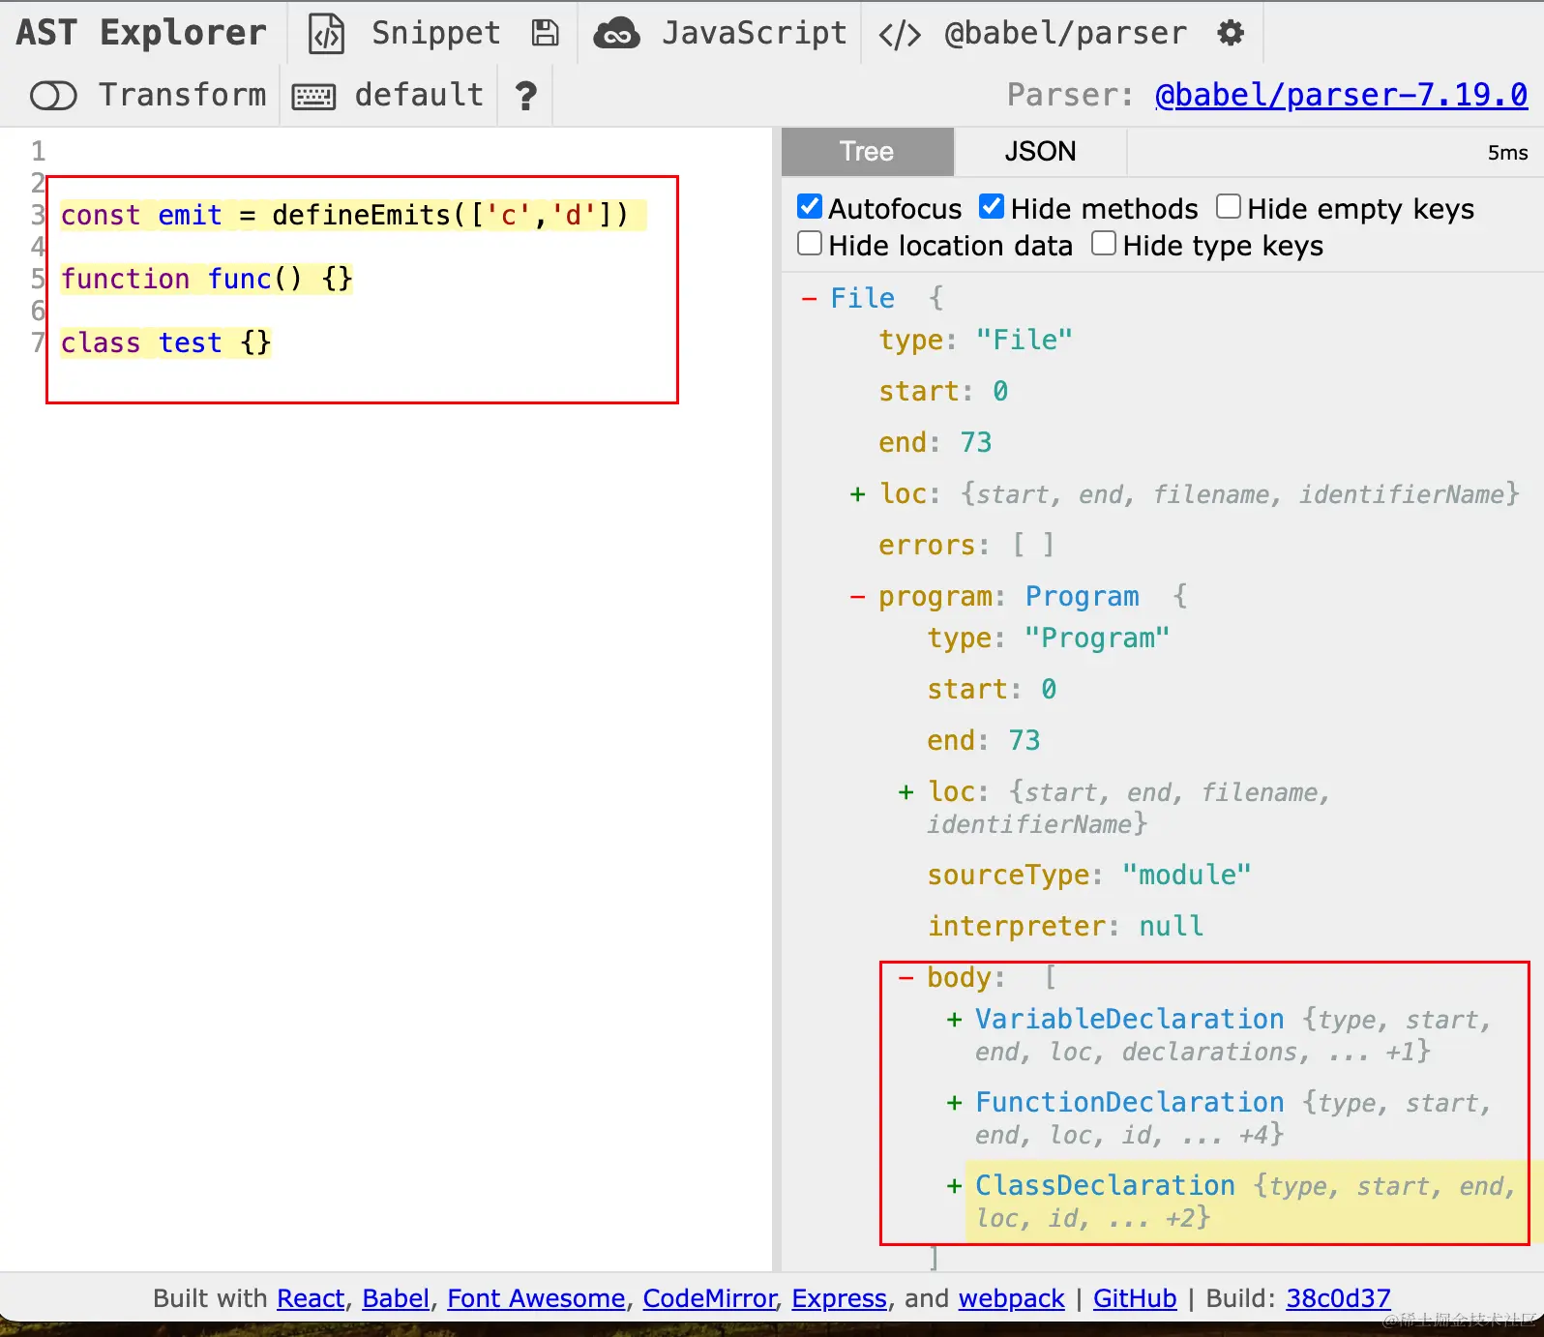Open the React link in footer
This screenshot has height=1337, width=1544.
click(x=311, y=1298)
